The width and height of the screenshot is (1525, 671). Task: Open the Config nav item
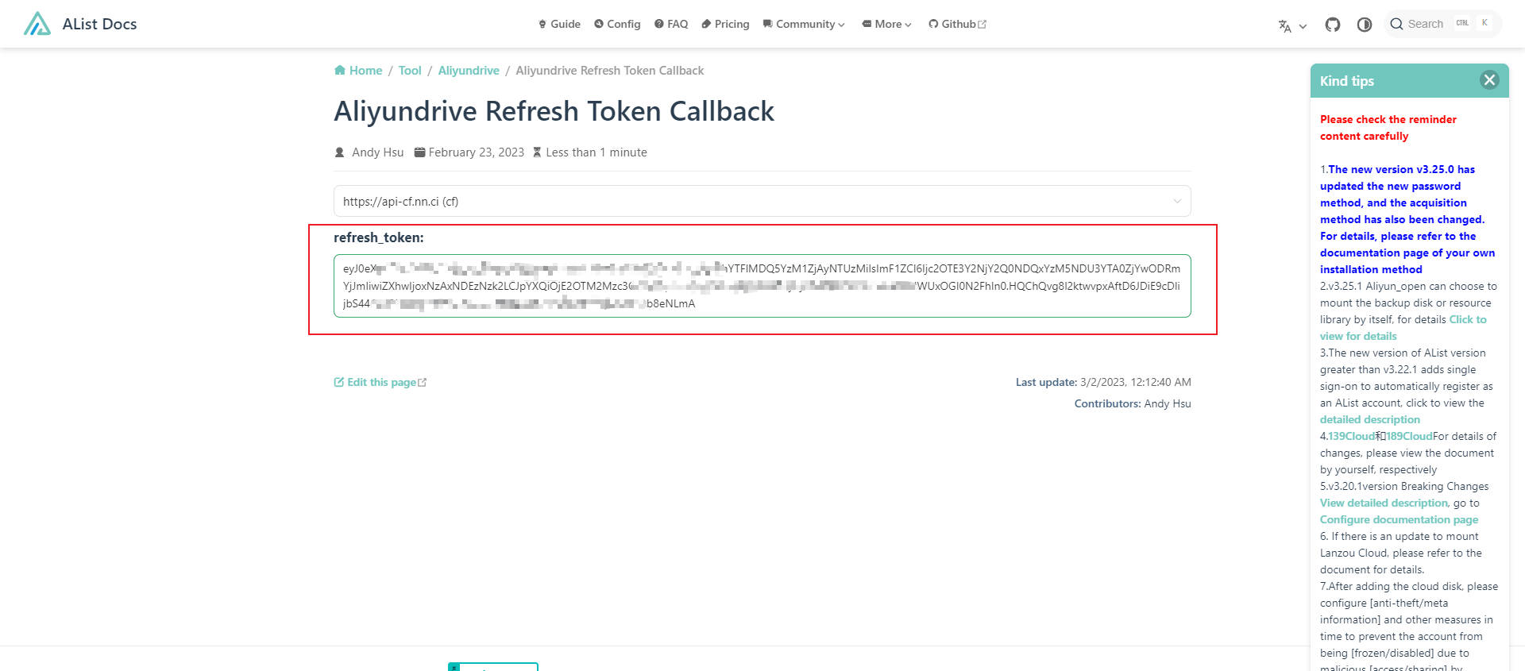617,24
